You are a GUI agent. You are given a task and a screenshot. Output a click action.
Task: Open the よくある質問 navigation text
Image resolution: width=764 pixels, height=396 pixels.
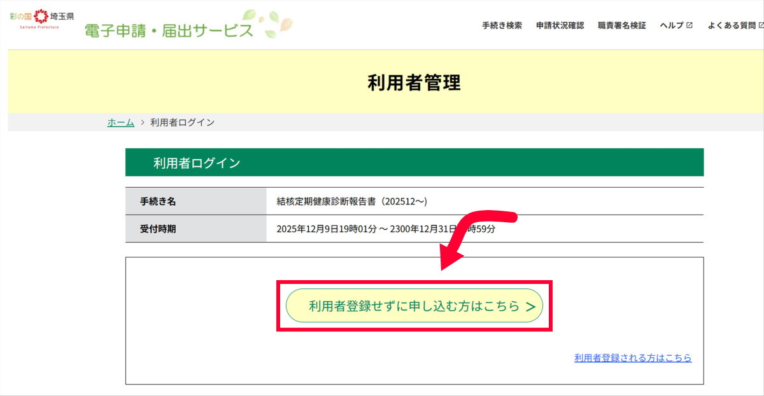click(x=732, y=25)
